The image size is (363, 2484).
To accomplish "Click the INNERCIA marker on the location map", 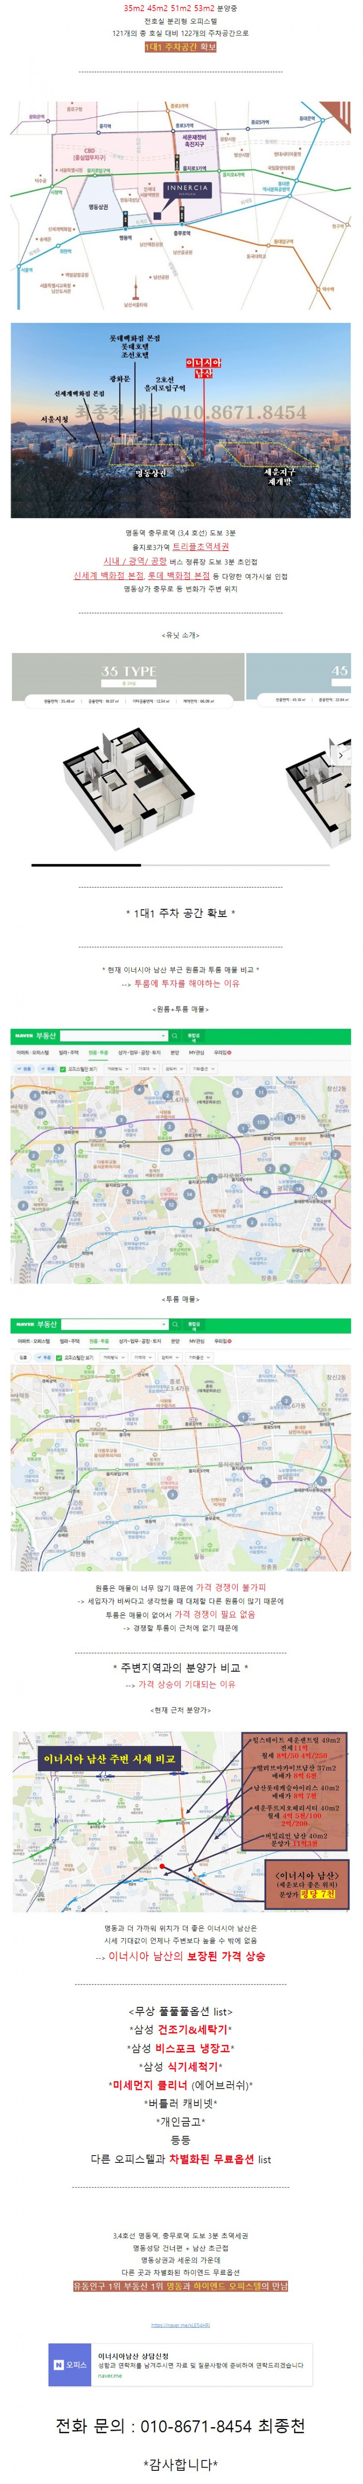I will coord(186,189).
